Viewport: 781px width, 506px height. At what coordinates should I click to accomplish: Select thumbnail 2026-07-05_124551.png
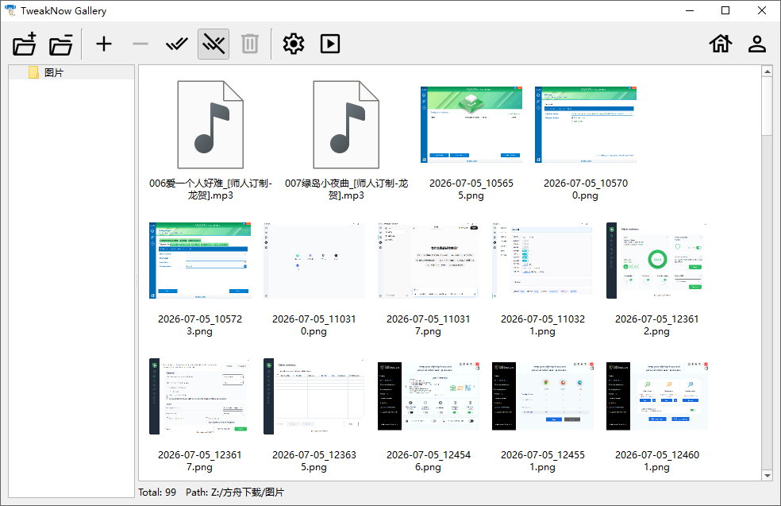[542, 396]
